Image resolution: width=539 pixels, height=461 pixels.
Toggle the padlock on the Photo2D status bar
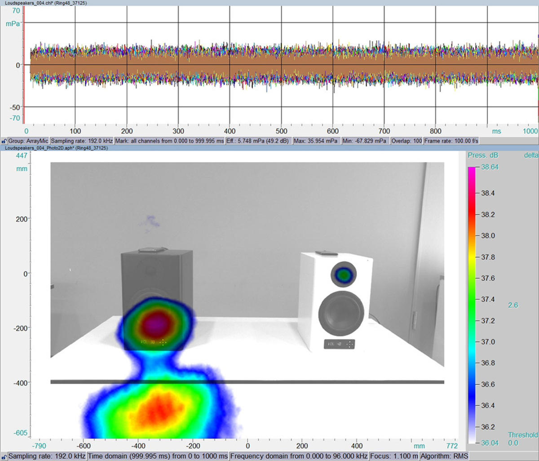point(3,456)
